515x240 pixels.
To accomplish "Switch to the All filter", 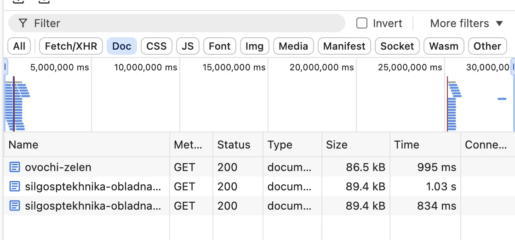I will [x=19, y=46].
